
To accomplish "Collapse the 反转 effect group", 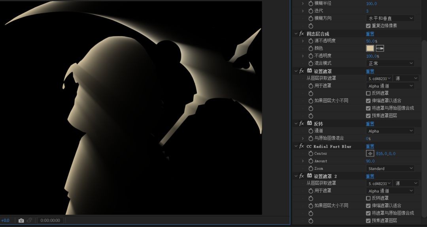I will (x=296, y=124).
